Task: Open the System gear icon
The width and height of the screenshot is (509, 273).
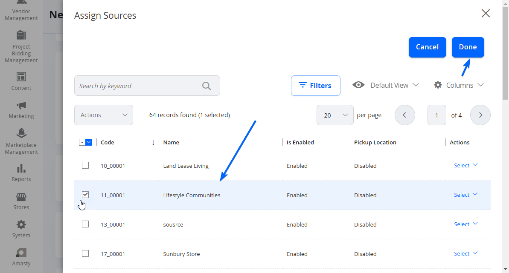Action: tap(21, 225)
